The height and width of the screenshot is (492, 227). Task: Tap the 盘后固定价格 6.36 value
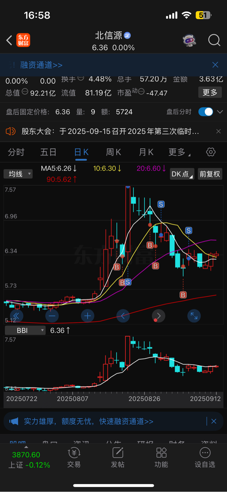tap(63, 112)
